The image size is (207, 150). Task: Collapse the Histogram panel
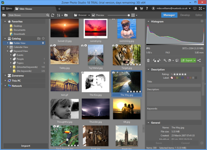(x=148, y=21)
